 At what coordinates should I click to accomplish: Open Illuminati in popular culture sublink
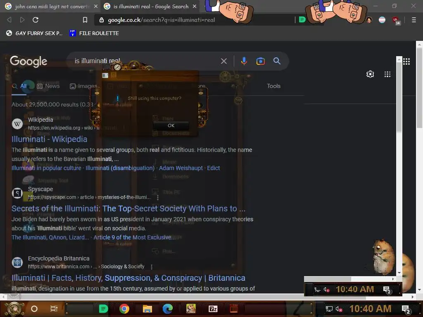46,168
